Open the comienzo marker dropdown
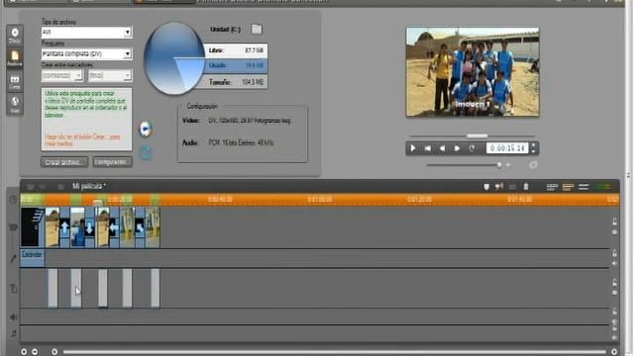The image size is (634, 356). (62, 75)
